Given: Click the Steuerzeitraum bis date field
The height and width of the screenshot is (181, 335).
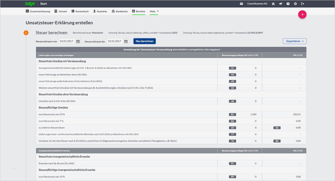Looking at the screenshot, I should tap(115, 41).
